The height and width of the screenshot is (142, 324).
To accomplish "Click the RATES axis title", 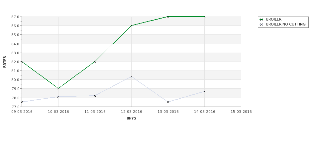I will pos(5,62).
